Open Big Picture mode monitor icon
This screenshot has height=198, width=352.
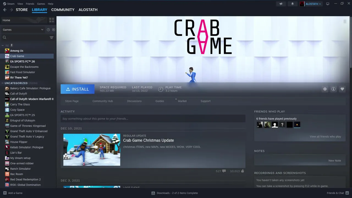328,4
